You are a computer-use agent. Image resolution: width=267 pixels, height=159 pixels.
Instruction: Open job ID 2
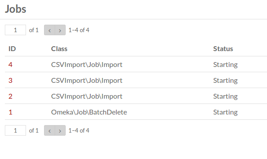[x=11, y=96]
